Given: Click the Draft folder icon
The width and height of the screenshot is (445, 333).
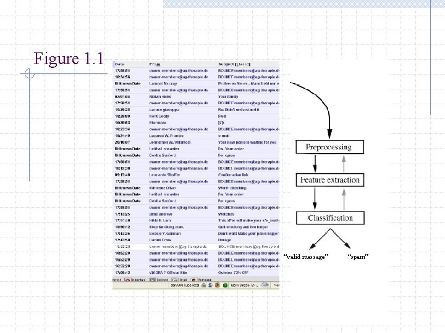Looking at the screenshot, I should (x=175, y=280).
